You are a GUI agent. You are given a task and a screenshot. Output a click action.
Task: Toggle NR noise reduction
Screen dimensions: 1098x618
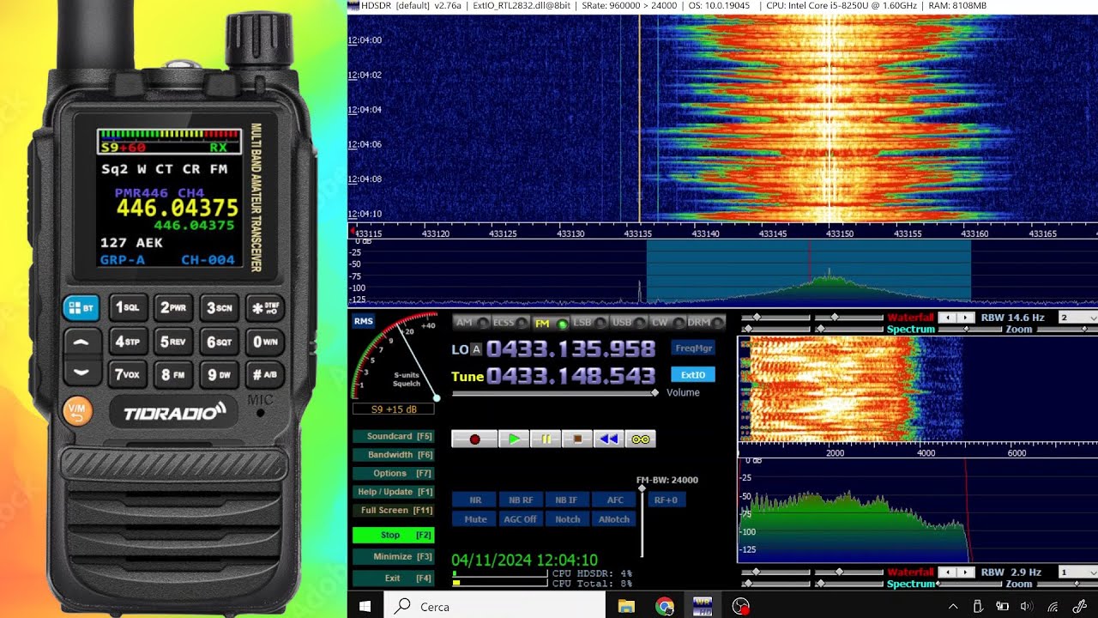(475, 500)
